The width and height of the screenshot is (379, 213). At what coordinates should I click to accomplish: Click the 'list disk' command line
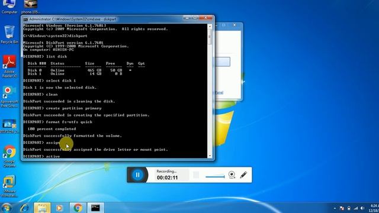45,57
